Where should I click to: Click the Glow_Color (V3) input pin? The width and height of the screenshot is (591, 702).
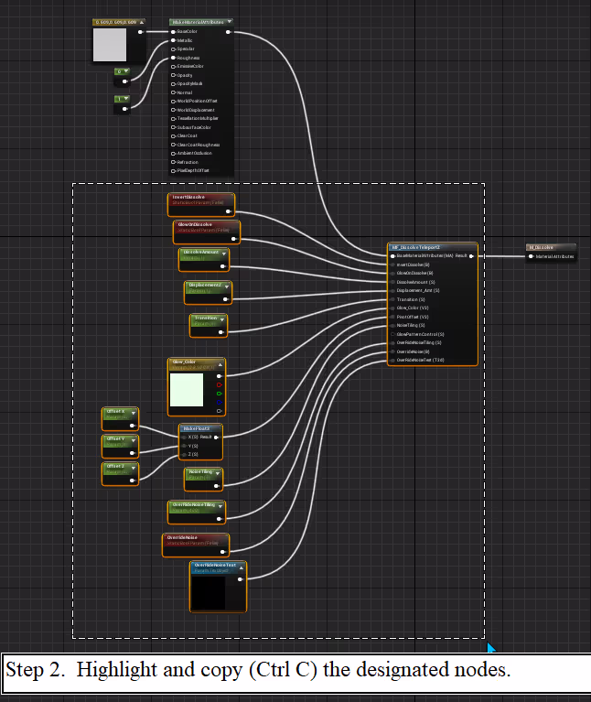(392, 308)
